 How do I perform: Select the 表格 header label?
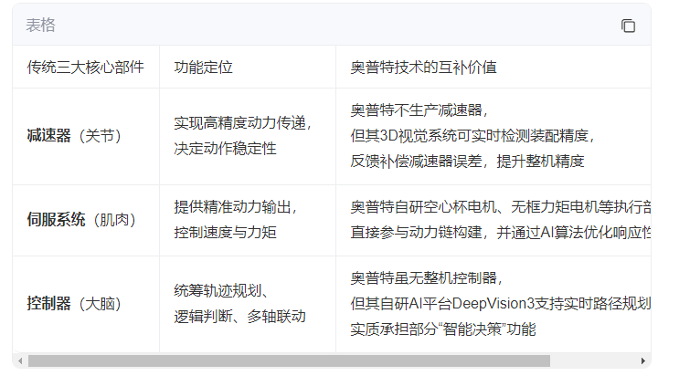[x=41, y=25]
